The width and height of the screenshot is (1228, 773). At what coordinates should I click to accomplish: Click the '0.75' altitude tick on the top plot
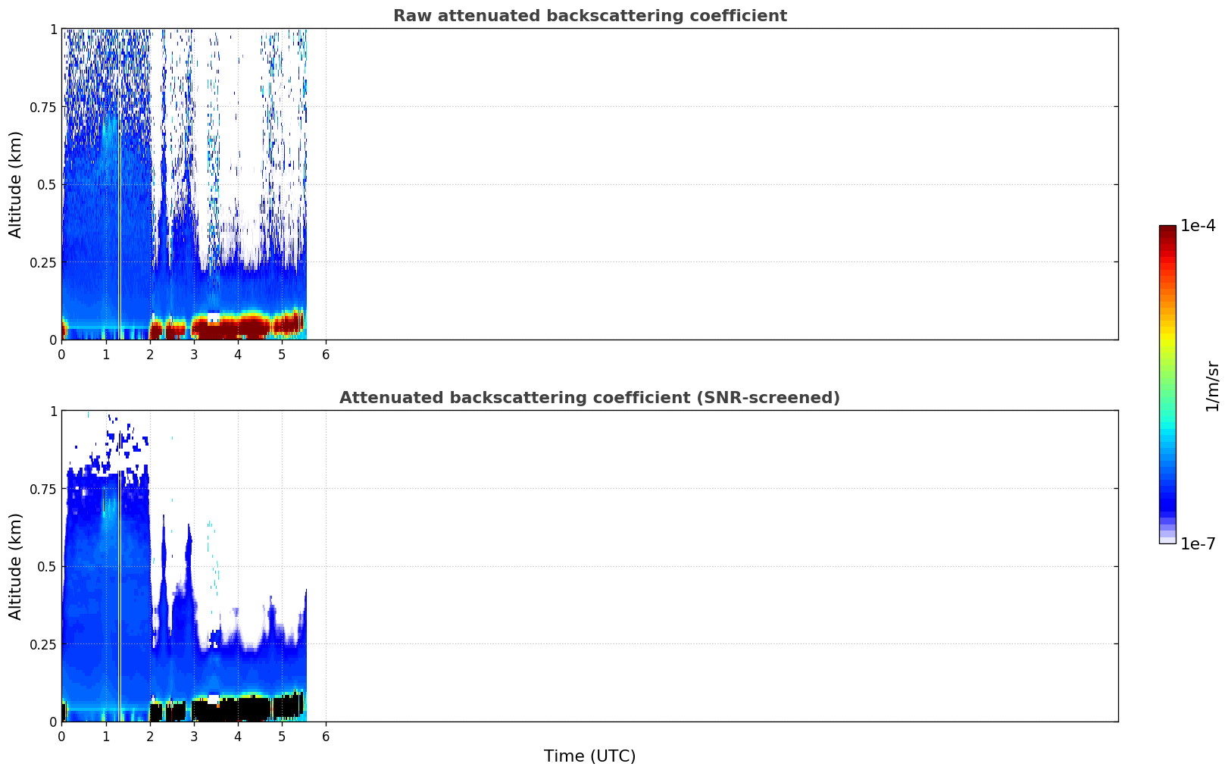[43, 107]
